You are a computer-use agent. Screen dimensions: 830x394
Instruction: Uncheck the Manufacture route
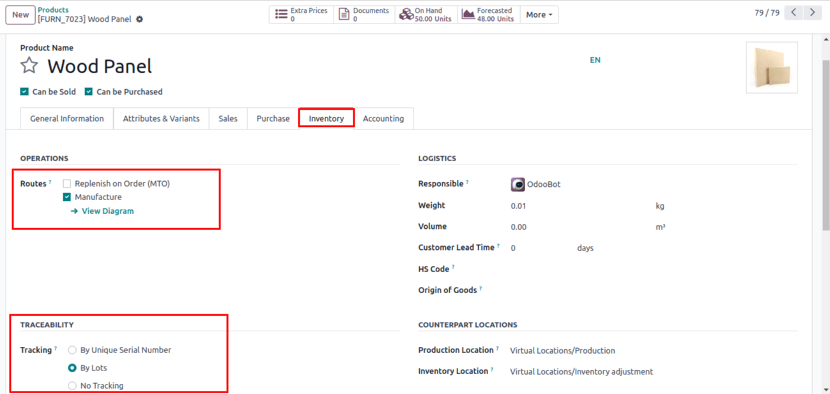66,197
